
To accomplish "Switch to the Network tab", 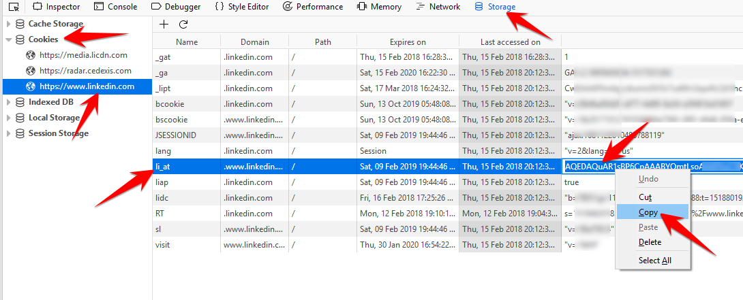I will (x=438, y=7).
